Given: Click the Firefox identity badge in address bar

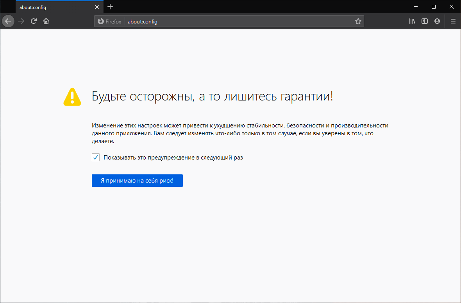Looking at the screenshot, I should 109,21.
